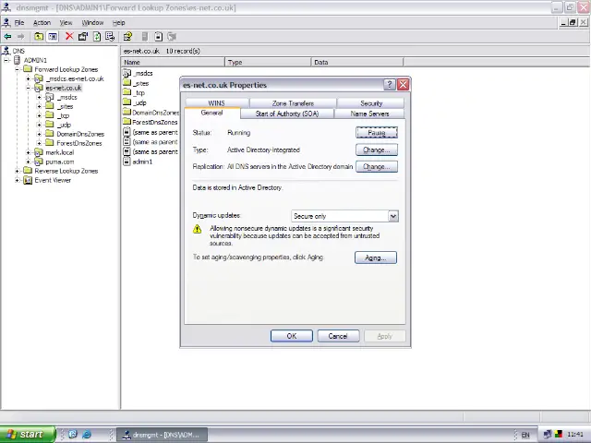Switch to Start of Authority (SOA) tab
This screenshot has height=443, width=591.
coord(287,114)
